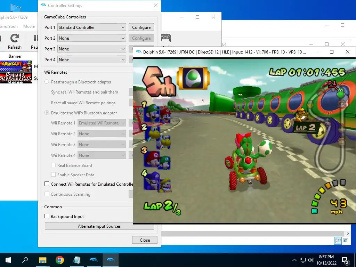Click the Dolphin logo in game window title

pyautogui.click(x=138, y=52)
